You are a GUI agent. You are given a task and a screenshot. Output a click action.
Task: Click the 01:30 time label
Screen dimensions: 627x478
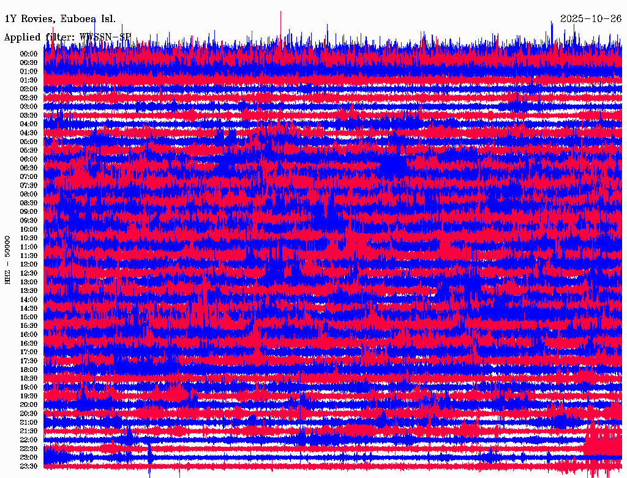click(29, 80)
